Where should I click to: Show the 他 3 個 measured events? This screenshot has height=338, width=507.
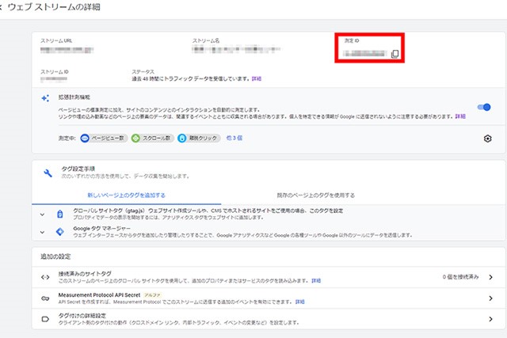point(234,138)
